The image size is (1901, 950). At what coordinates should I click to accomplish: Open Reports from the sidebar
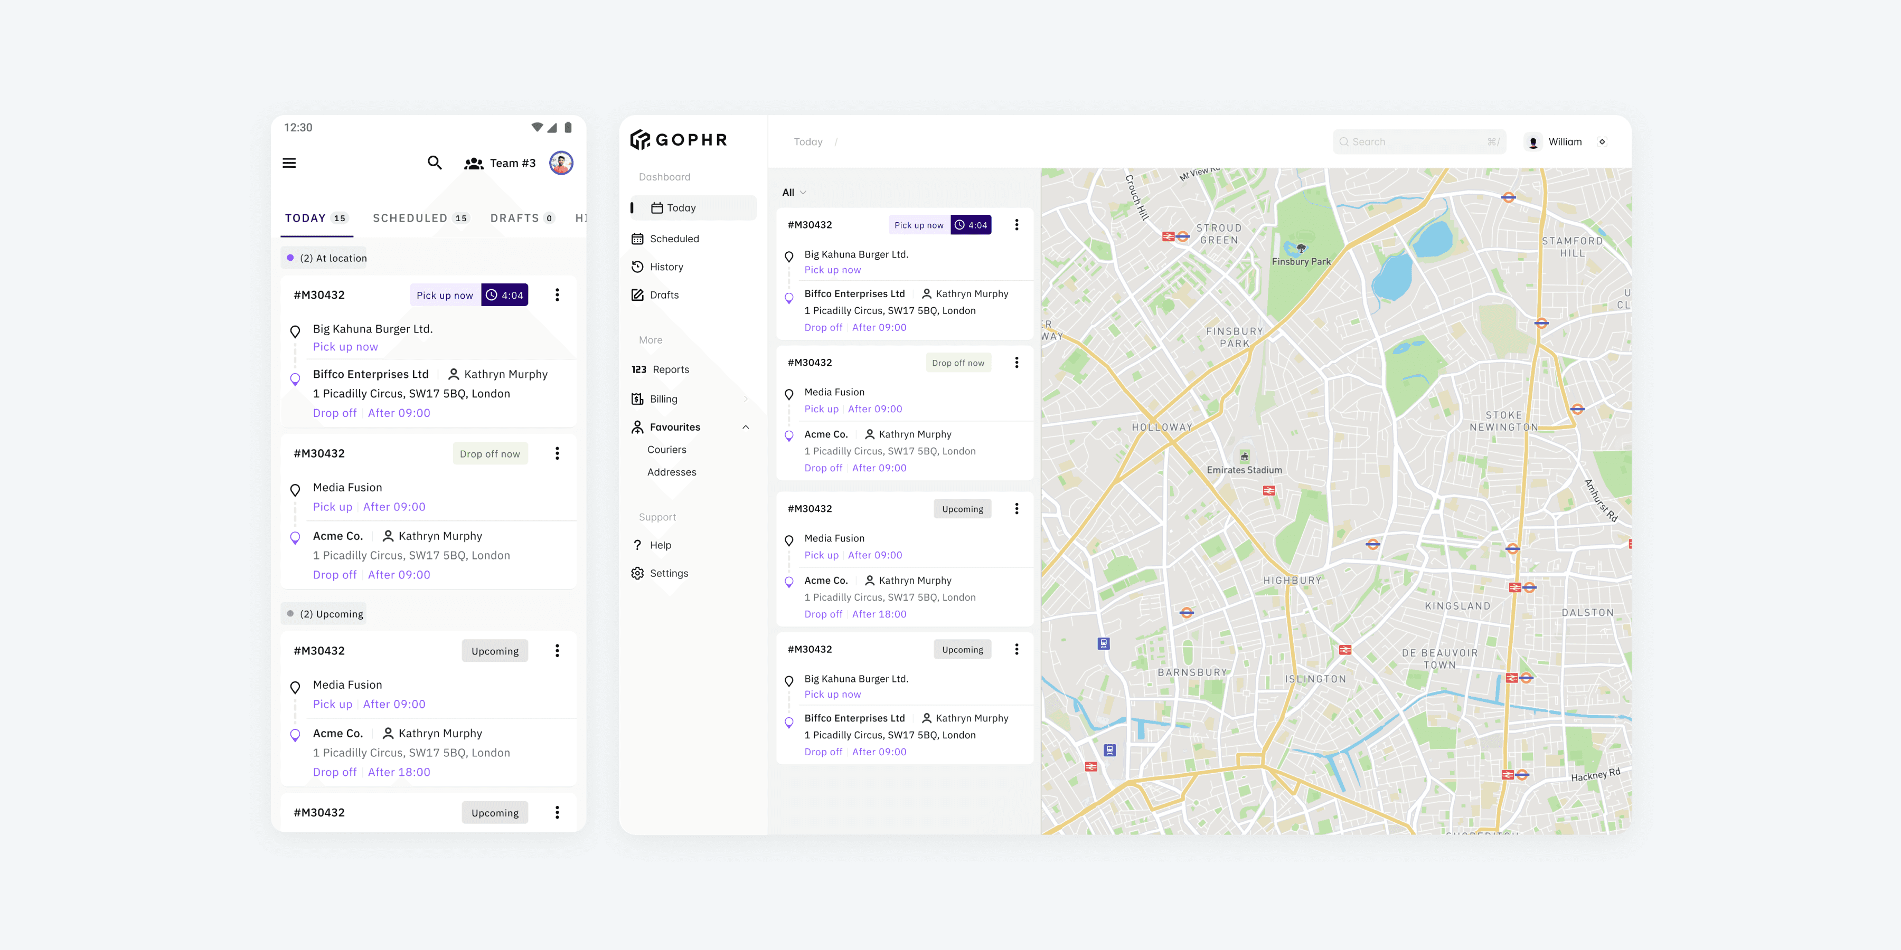pos(670,369)
